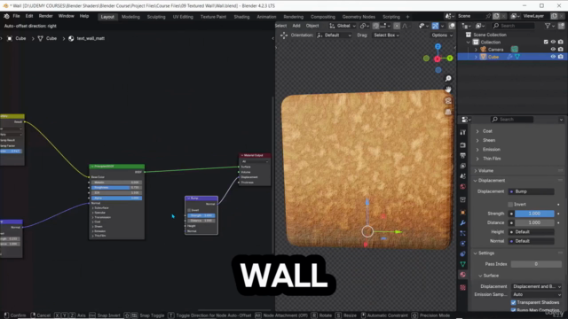Click the Bump link in Displacement field
The width and height of the screenshot is (568, 319).
pyautogui.click(x=532, y=191)
